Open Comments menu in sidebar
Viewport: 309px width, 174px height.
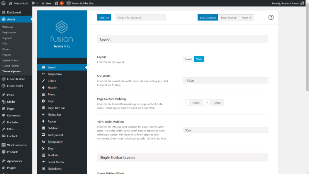click(14, 115)
